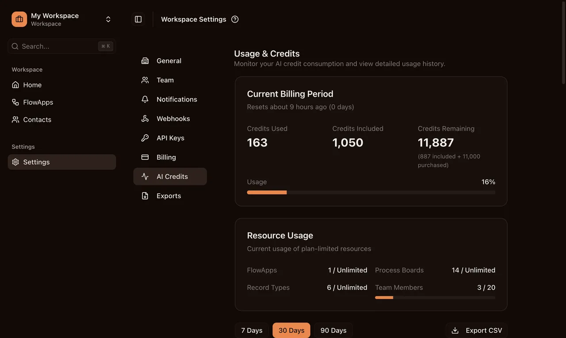Open Notifications via the bell icon
Screen dimensions: 566x338
(145, 99)
